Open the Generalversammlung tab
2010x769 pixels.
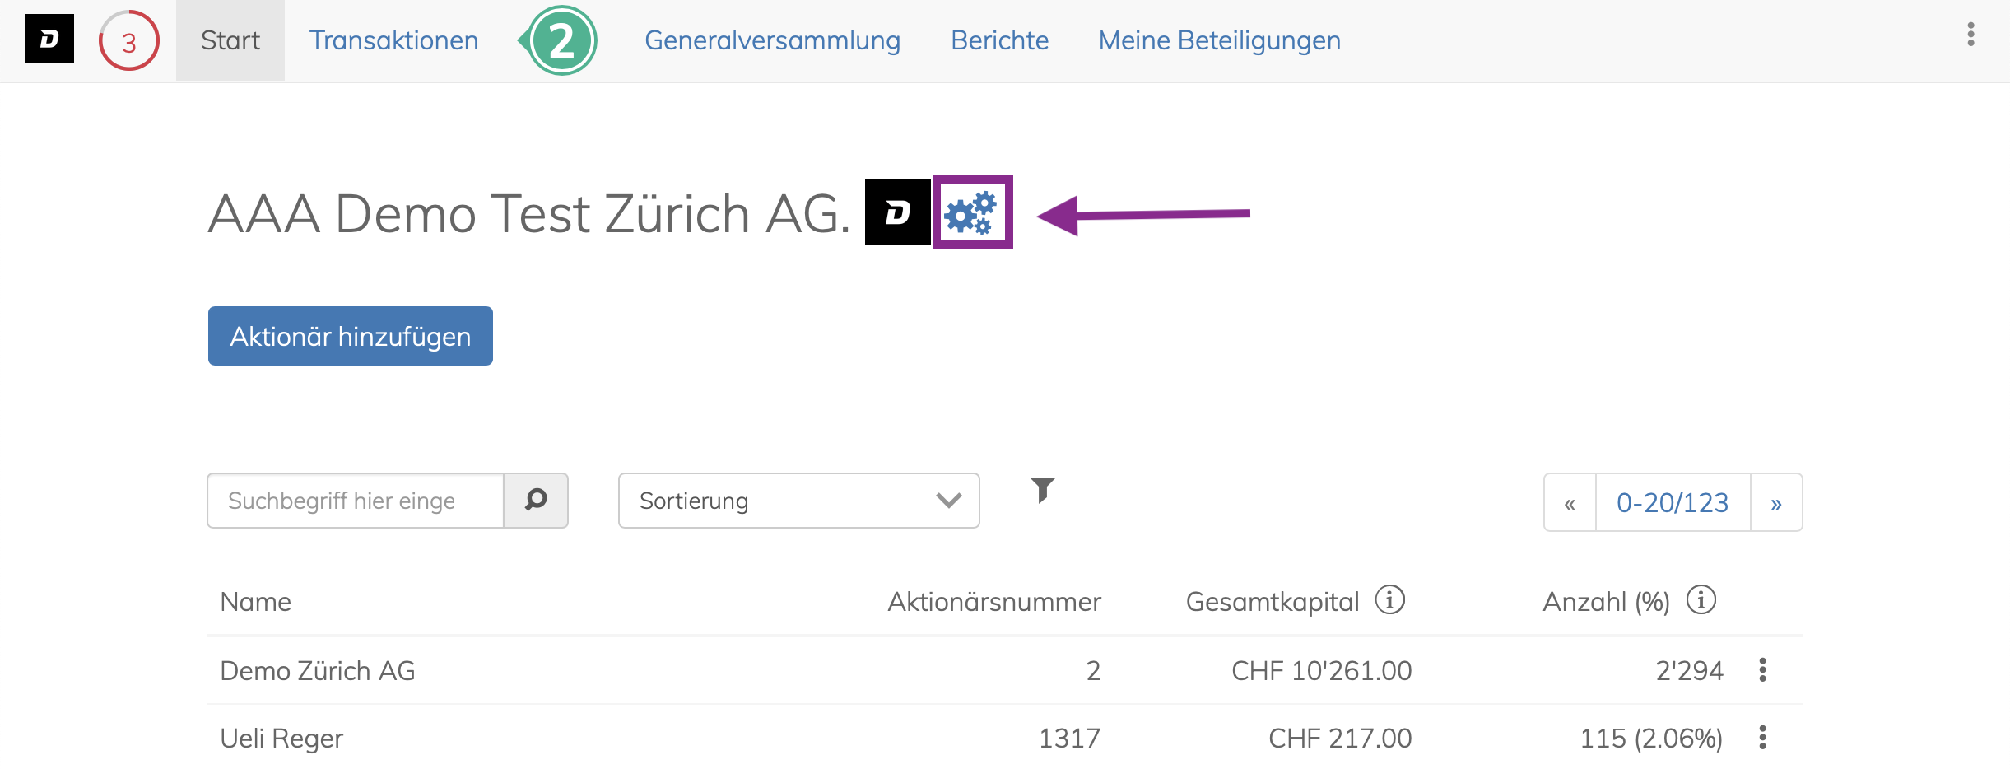point(772,40)
